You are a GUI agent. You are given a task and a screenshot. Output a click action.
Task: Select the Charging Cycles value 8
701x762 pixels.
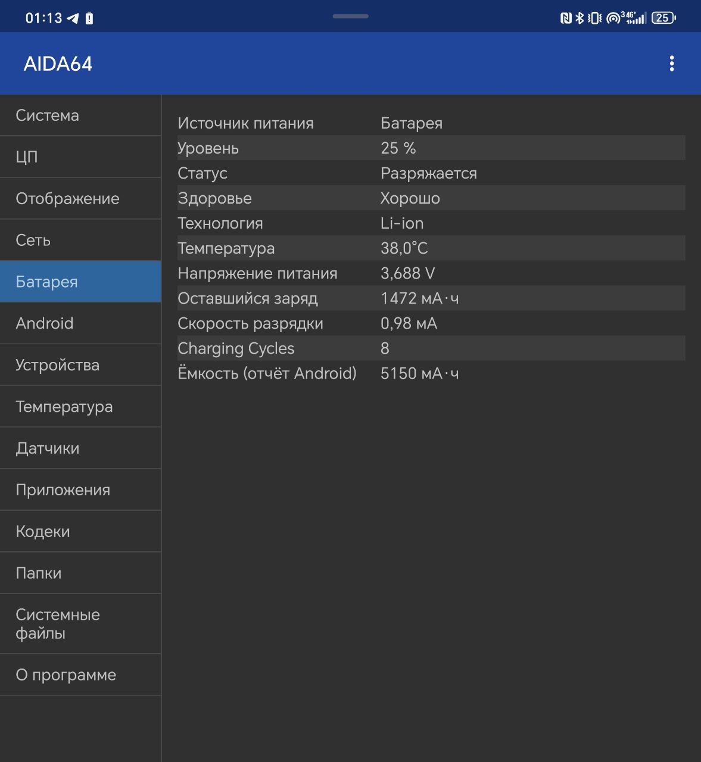385,348
